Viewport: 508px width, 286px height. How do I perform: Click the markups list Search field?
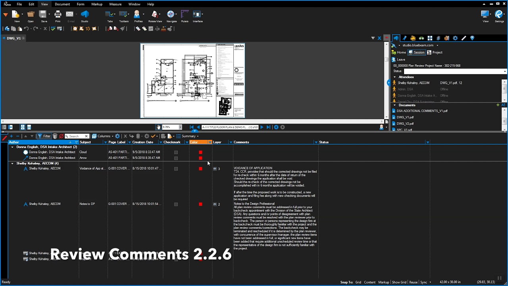76,136
